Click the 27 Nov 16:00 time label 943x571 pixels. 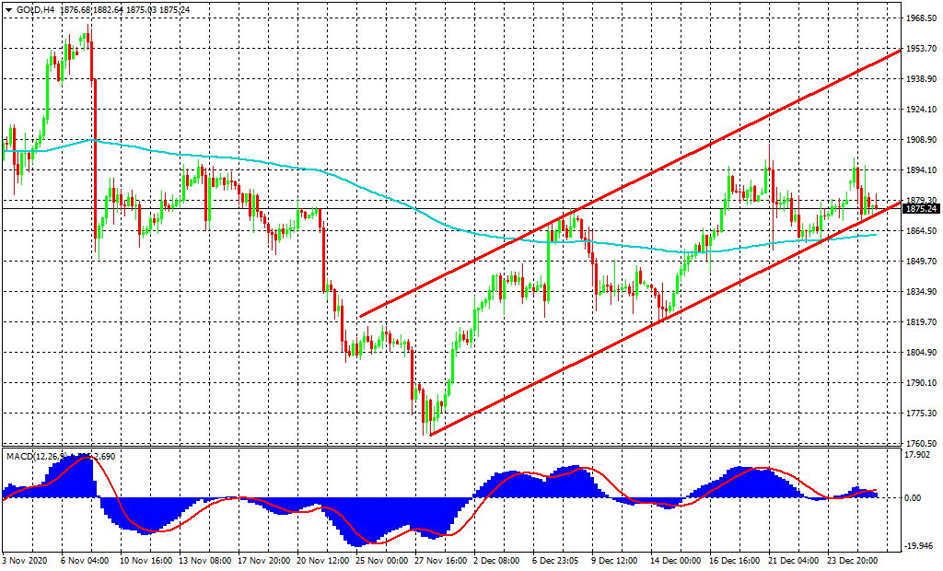pyautogui.click(x=440, y=559)
